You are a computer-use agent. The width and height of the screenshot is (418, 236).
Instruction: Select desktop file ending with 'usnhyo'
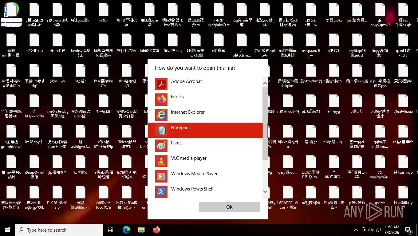click(403, 165)
